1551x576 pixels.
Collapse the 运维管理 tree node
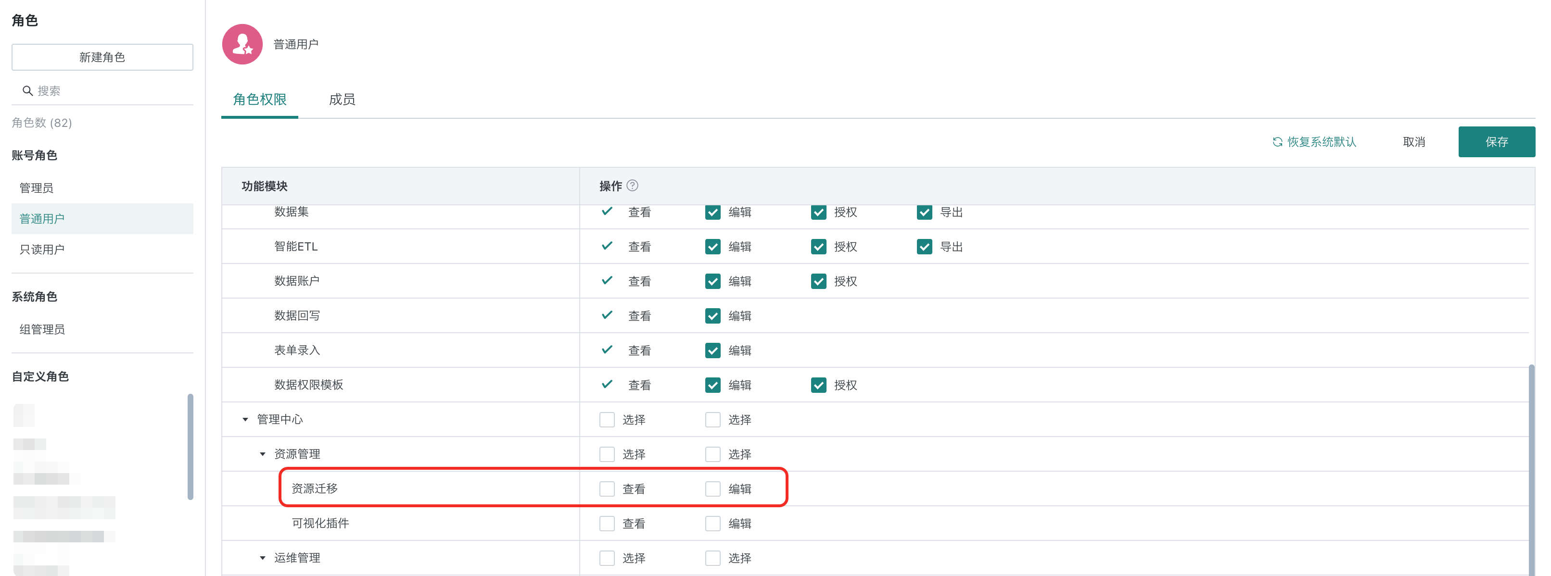click(x=263, y=558)
